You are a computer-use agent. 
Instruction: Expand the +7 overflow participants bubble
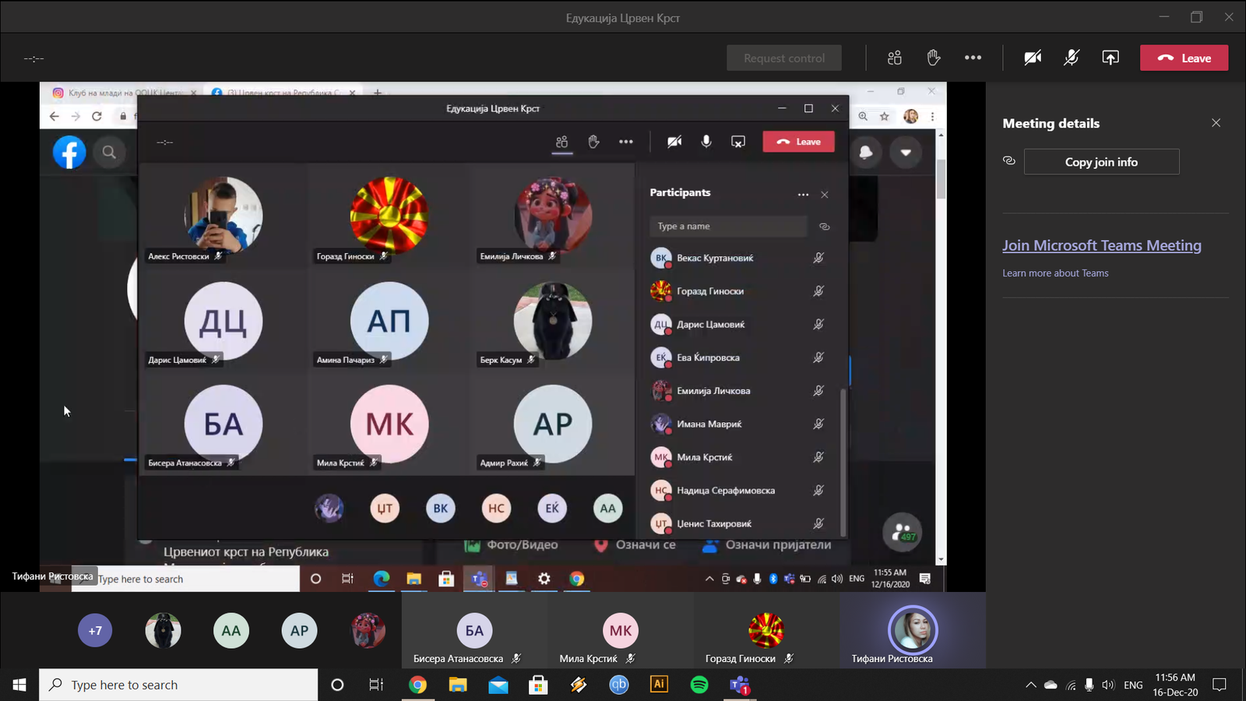tap(95, 631)
